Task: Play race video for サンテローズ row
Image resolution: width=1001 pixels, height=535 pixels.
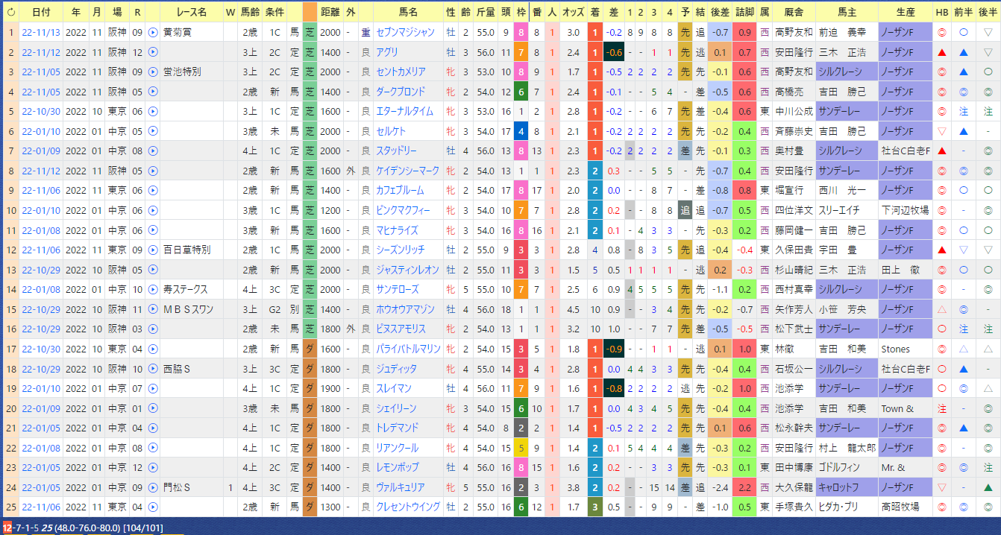Action: pyautogui.click(x=153, y=289)
